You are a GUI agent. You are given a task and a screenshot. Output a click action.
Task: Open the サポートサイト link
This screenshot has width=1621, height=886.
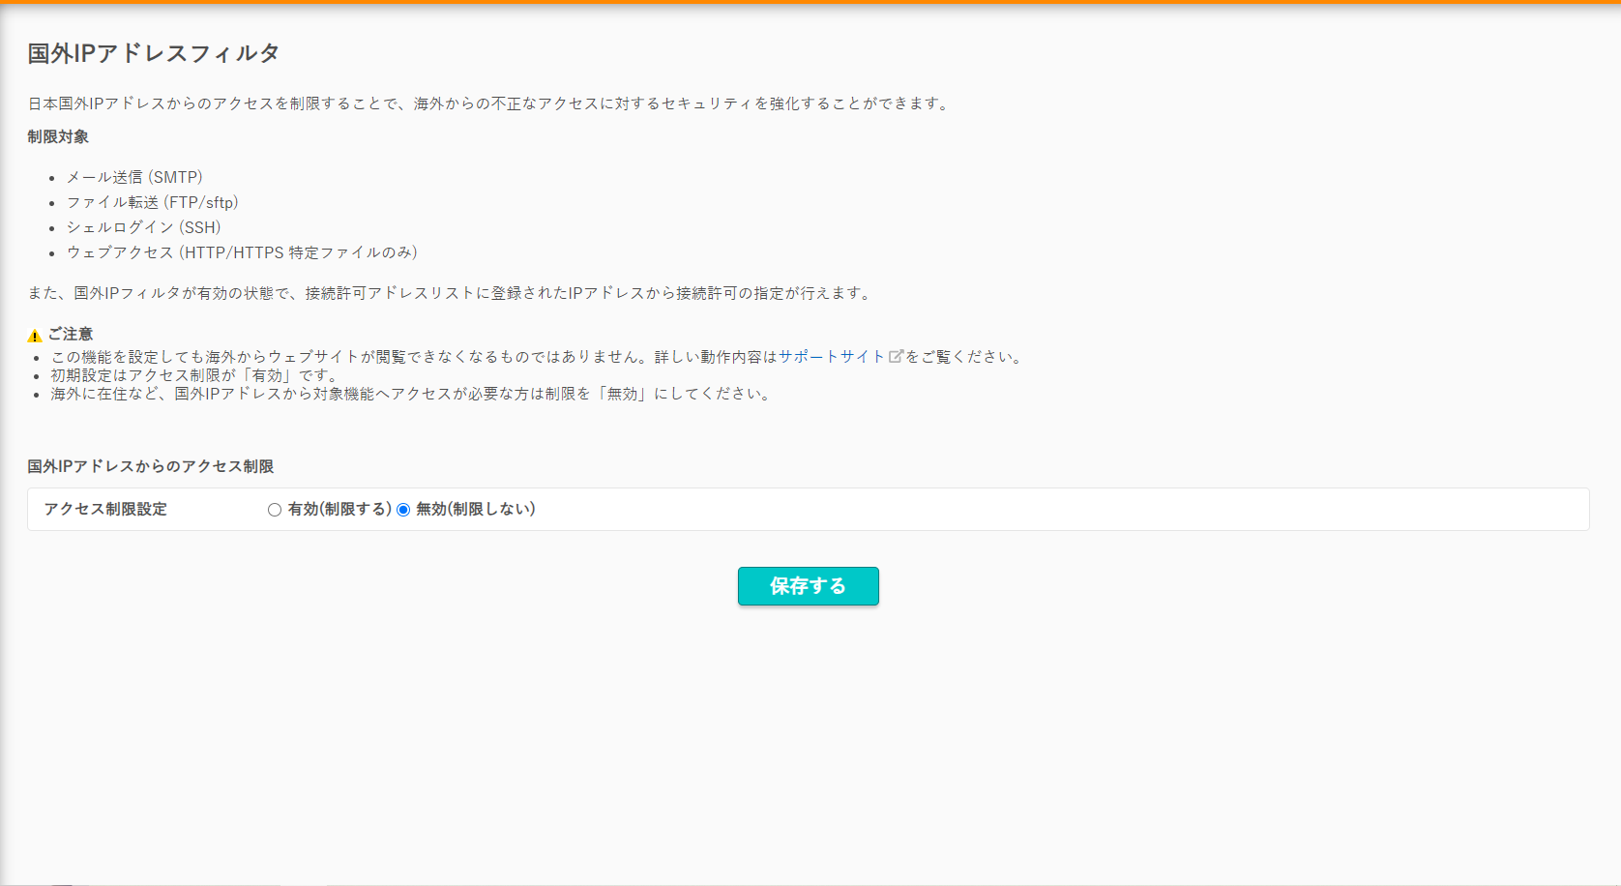832,357
